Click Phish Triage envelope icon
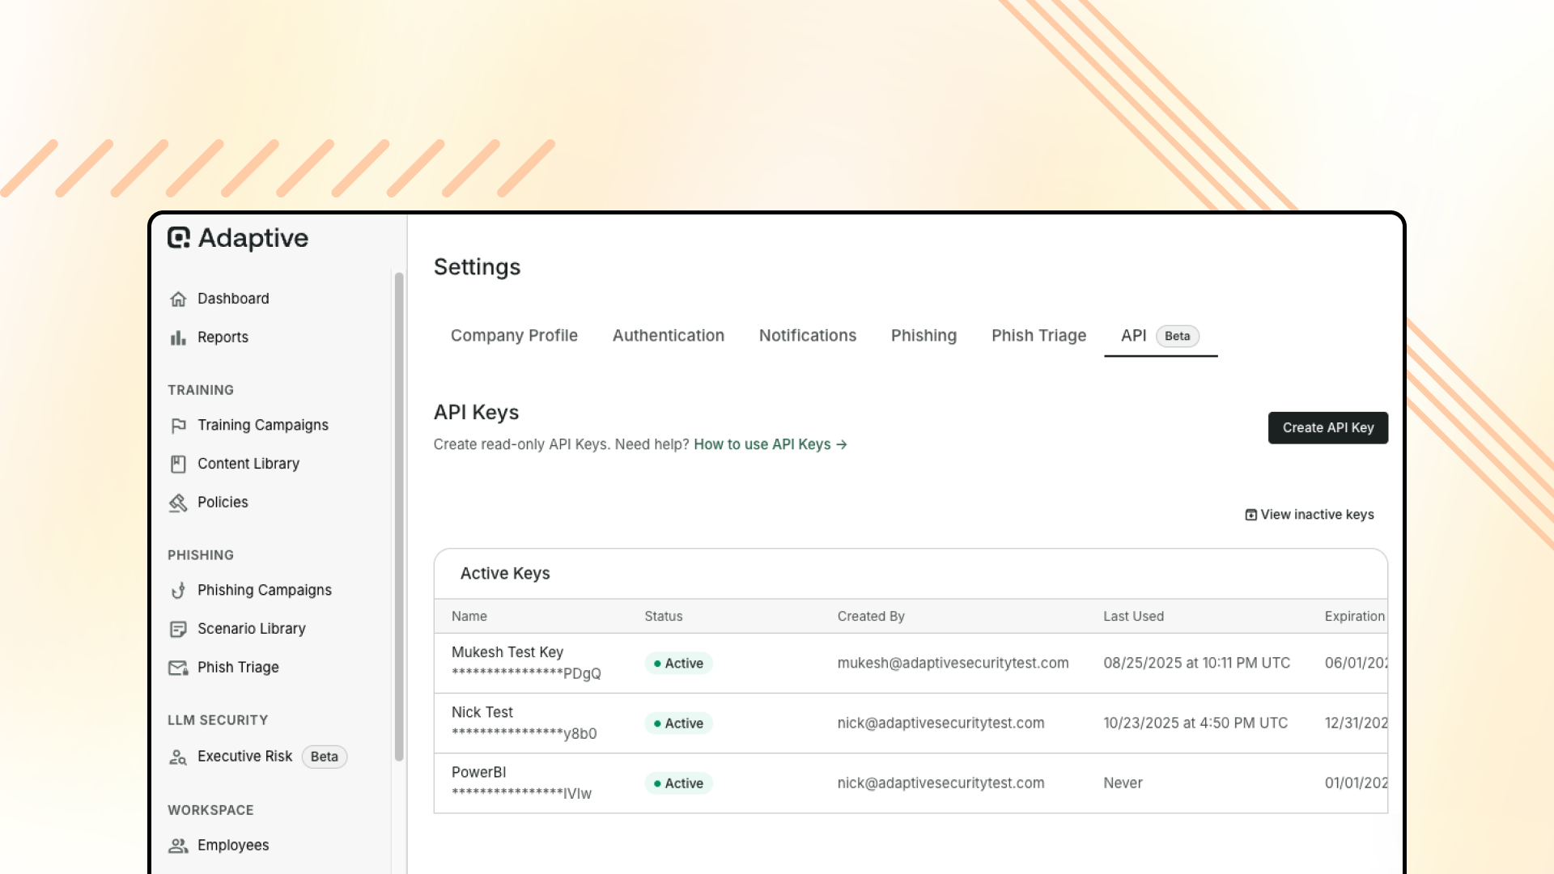 tap(178, 668)
